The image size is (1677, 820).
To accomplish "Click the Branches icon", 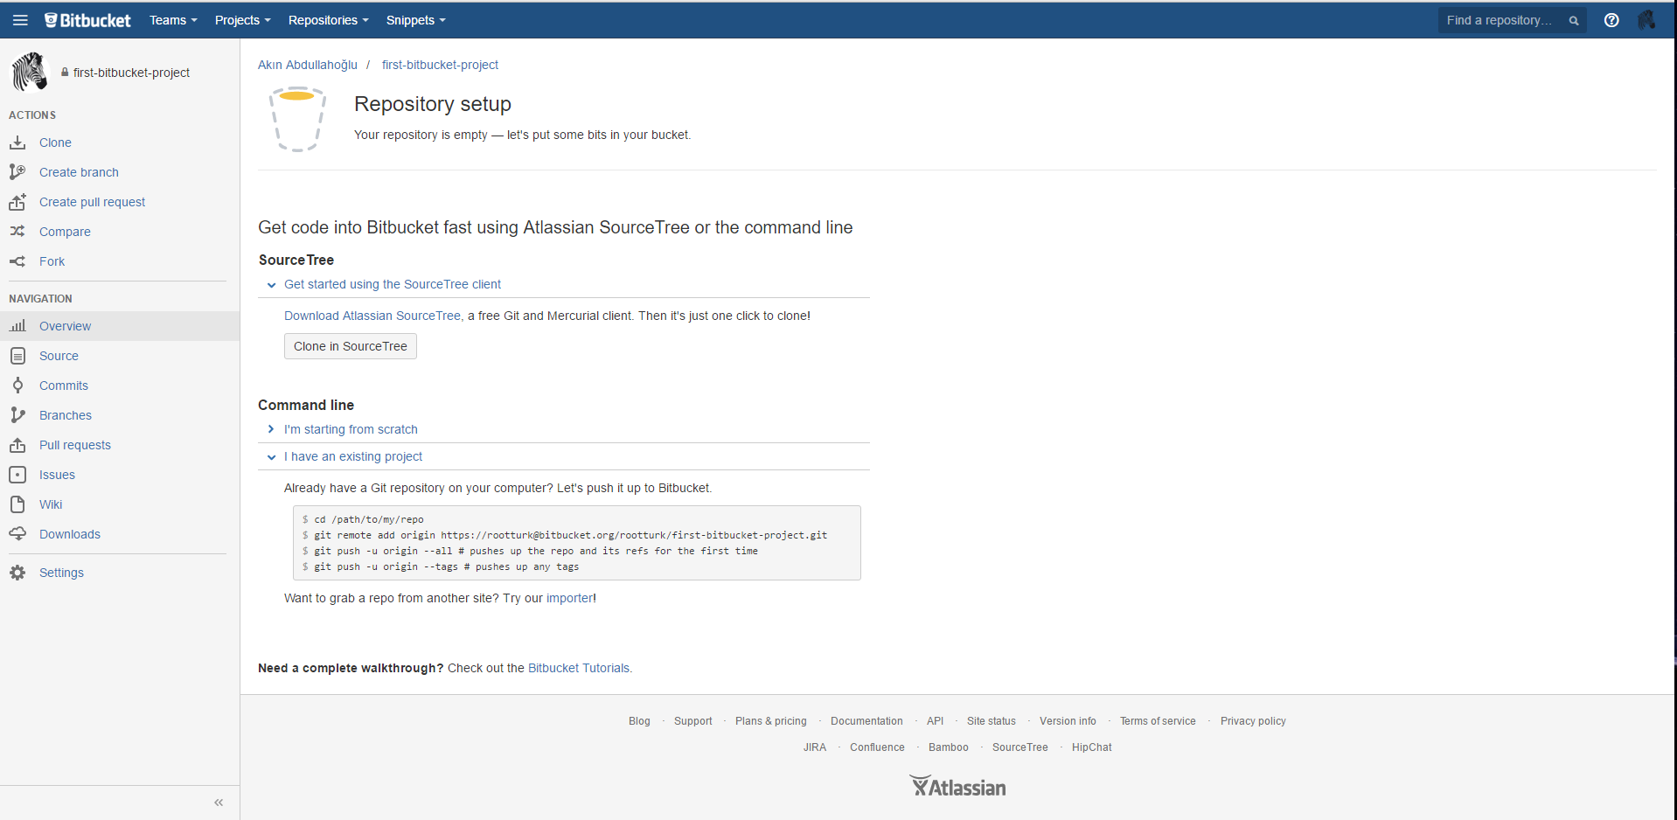I will (17, 415).
